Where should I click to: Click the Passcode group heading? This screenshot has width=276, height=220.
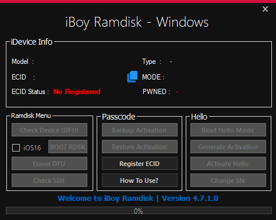coord(119,117)
